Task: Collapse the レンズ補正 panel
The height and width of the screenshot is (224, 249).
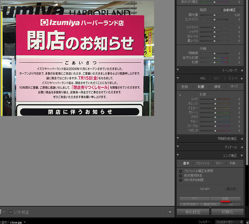Action: coord(242,156)
